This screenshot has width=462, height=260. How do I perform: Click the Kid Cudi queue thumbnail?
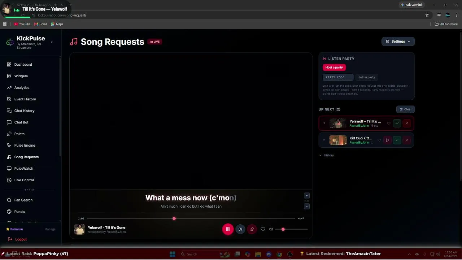pyautogui.click(x=338, y=140)
